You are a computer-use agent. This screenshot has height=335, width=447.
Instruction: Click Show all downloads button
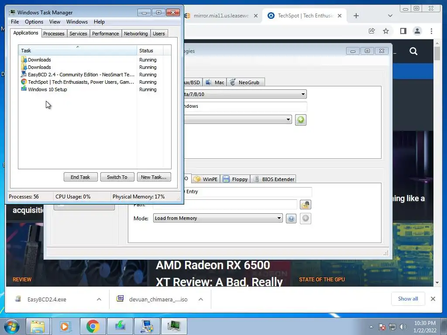coord(408,298)
